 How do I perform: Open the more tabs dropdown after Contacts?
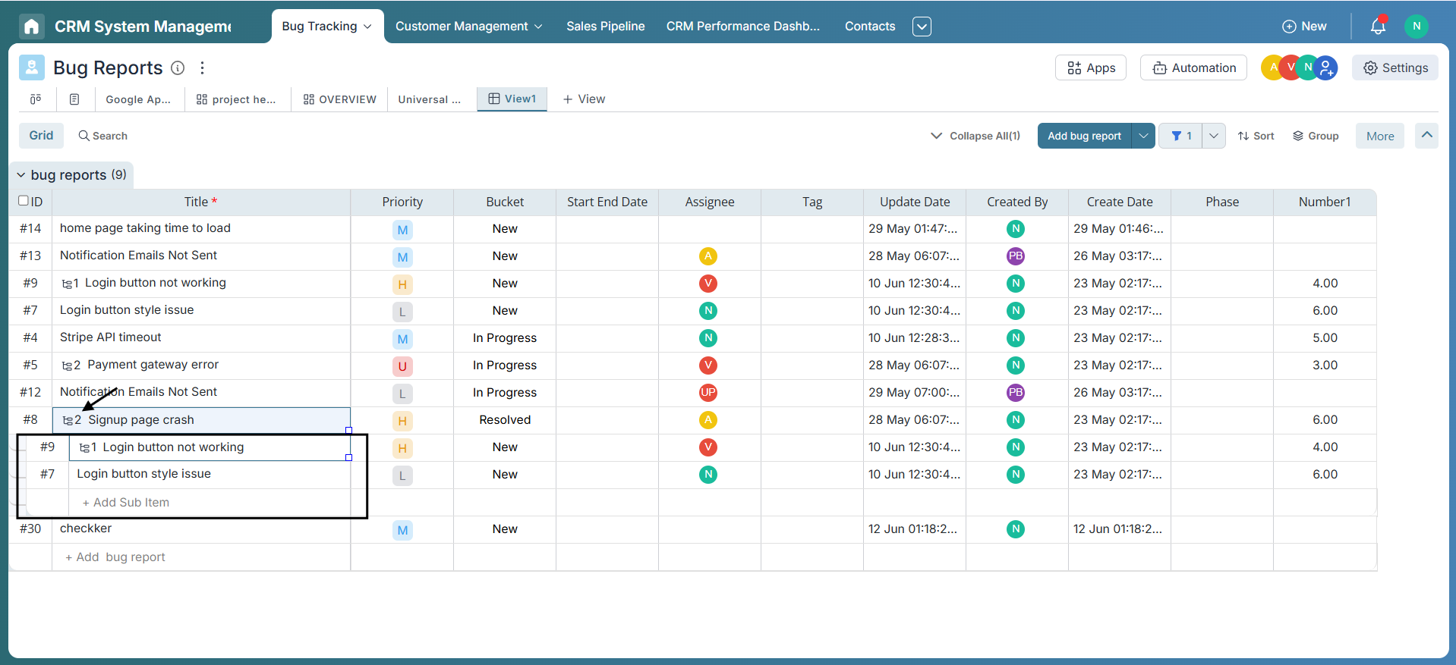(x=922, y=27)
